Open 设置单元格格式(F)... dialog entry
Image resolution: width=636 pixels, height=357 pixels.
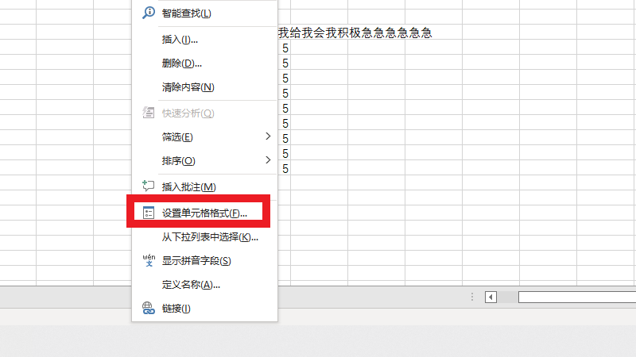tap(204, 213)
